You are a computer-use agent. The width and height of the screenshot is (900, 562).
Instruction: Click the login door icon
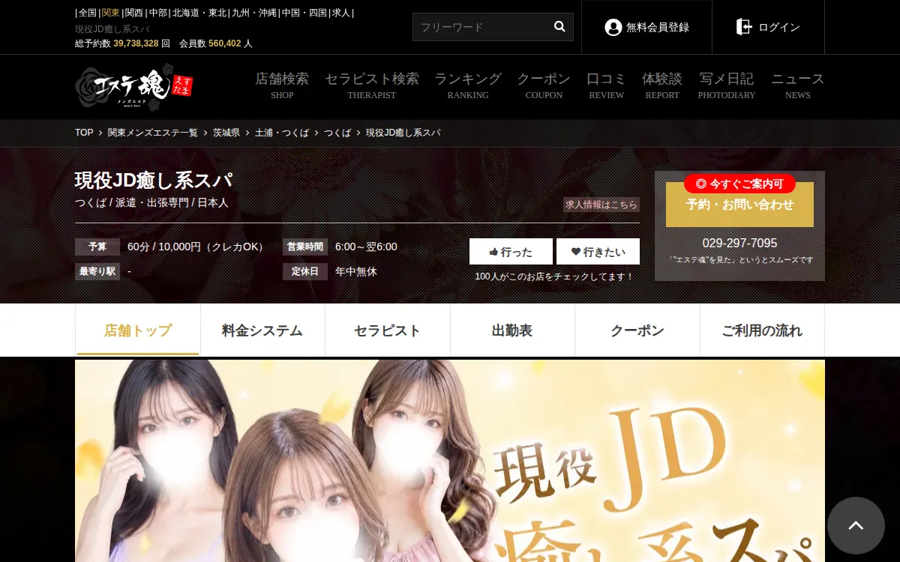pos(744,27)
